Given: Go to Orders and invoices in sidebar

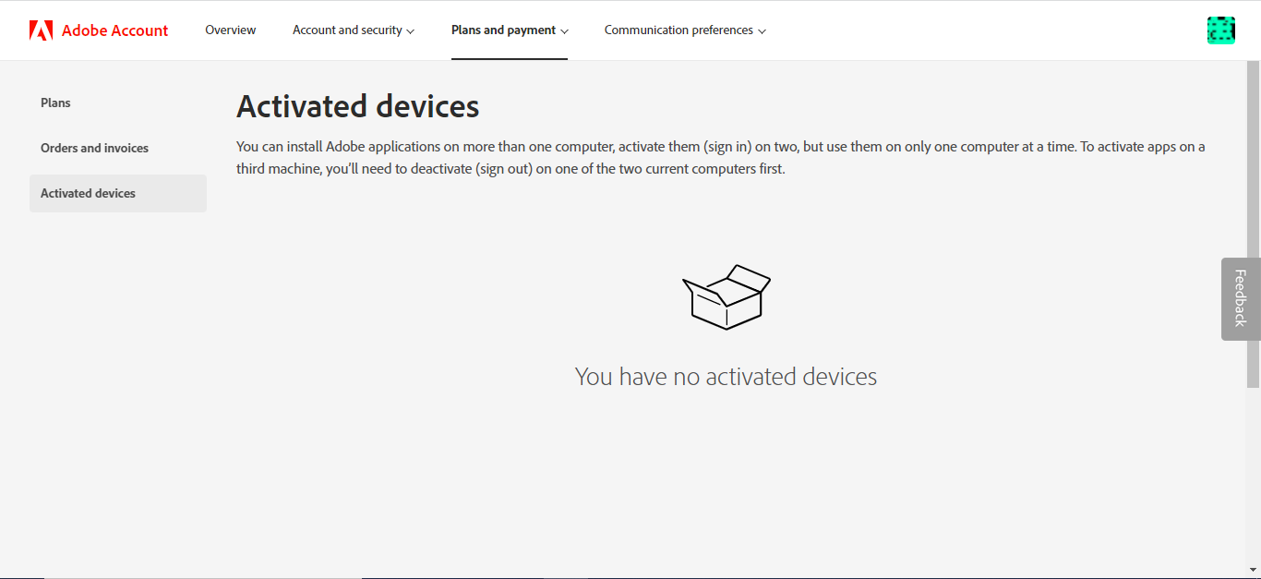Looking at the screenshot, I should pos(94,148).
